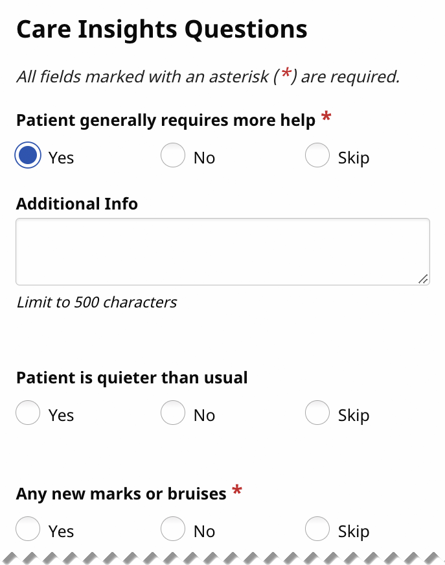Select Yes for any new marks or bruises
This screenshot has width=445, height=565.
(28, 530)
